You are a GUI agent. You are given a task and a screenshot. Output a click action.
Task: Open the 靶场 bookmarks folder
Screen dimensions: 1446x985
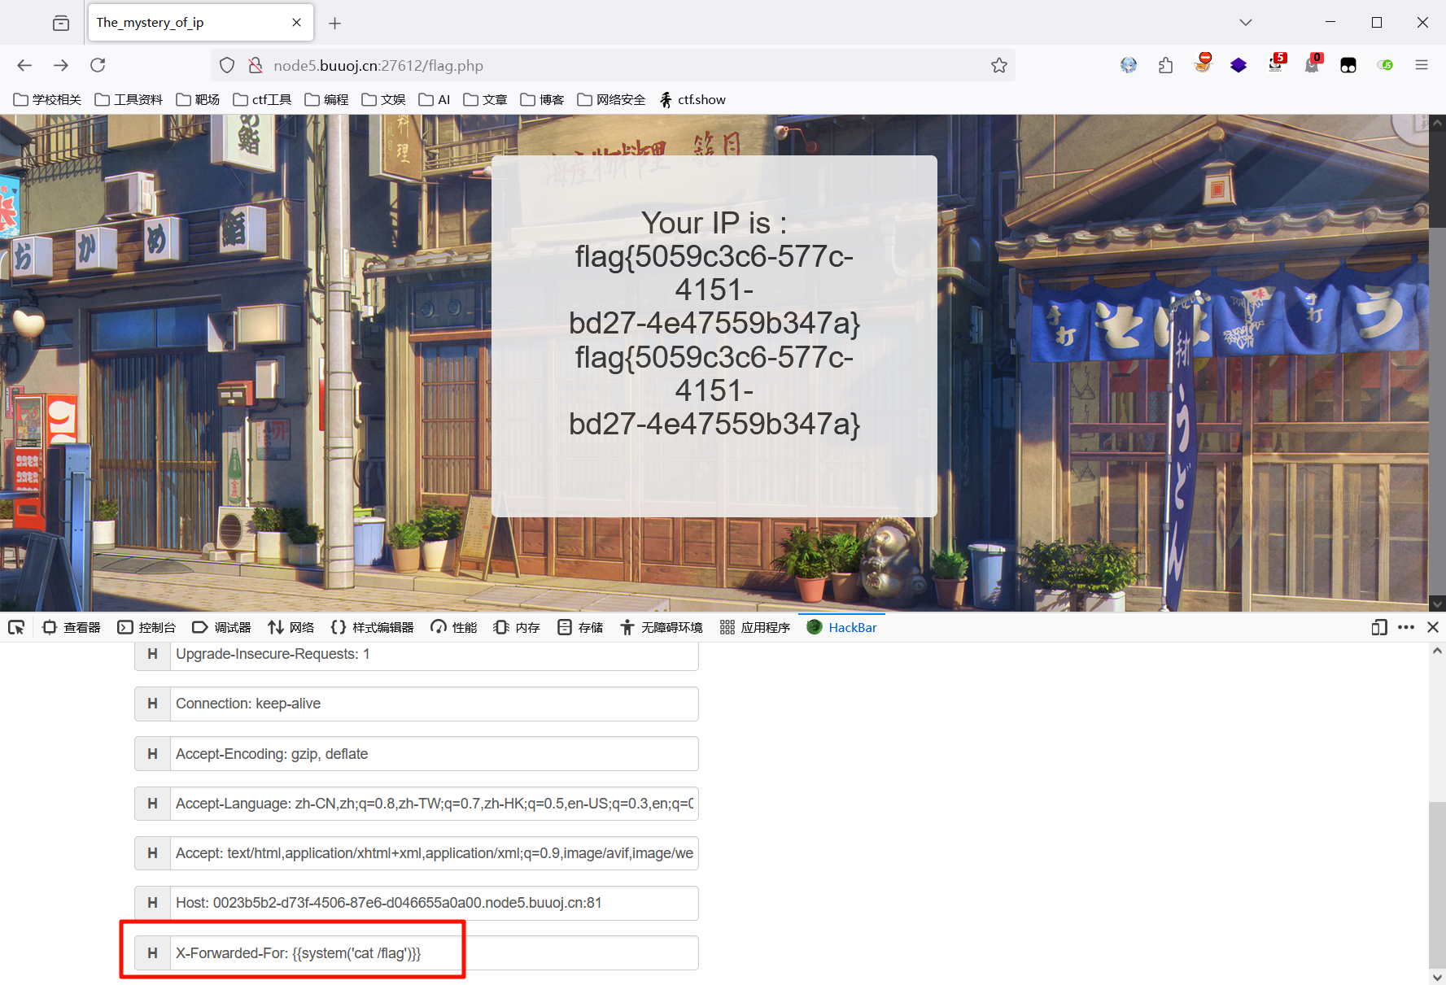pos(199,99)
